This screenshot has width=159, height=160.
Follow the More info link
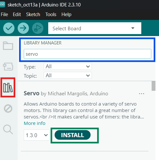[35, 123]
